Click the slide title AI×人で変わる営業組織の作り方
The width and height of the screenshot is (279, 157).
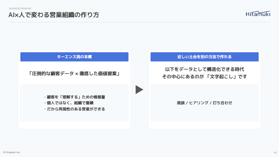53,15
